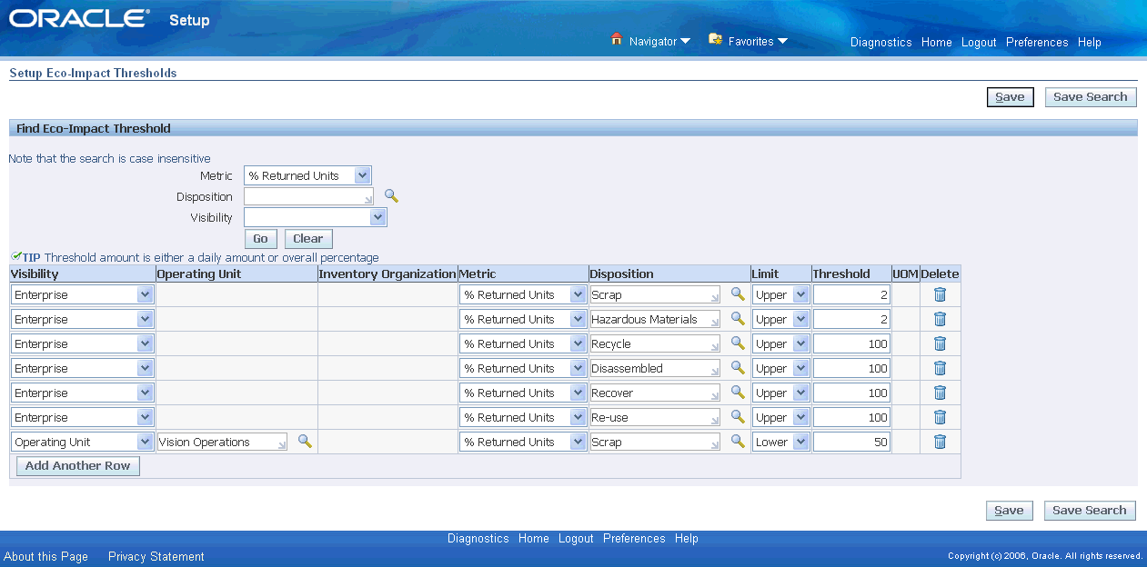
Task: Click the Re-use disposition field
Action: [x=655, y=418]
